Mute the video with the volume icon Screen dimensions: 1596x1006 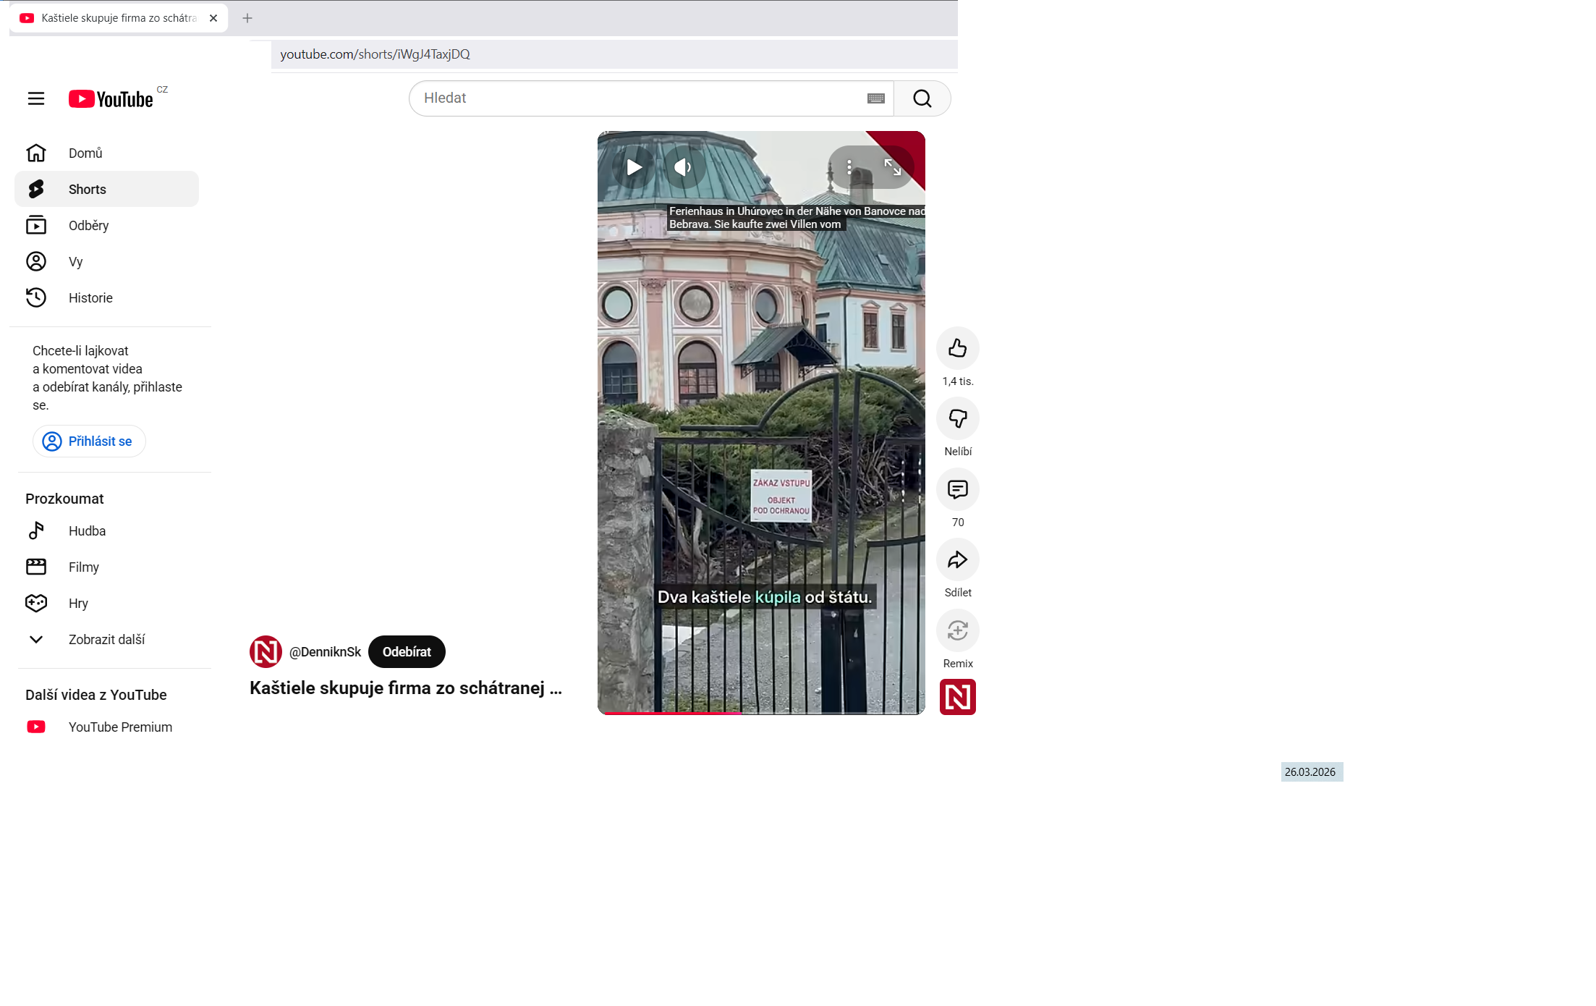[x=682, y=167]
